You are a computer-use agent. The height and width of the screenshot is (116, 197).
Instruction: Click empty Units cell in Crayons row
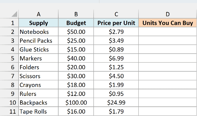168,85
